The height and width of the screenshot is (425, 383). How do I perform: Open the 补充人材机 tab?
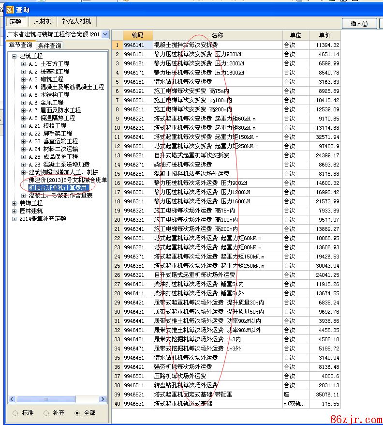click(76, 22)
